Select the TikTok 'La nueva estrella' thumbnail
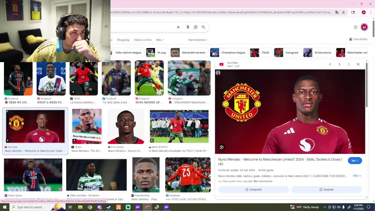 (84, 79)
